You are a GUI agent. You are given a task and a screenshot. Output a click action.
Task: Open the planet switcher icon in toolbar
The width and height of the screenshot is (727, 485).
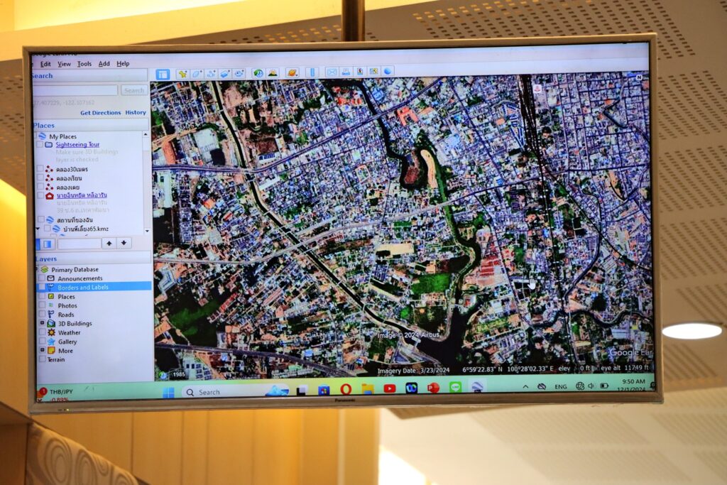[x=293, y=72]
